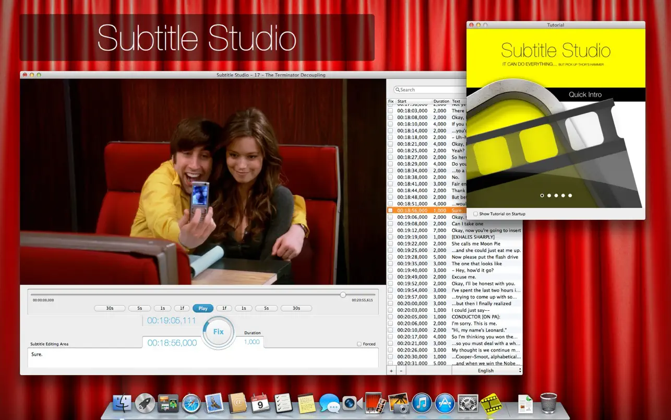Viewport: 671px width, 420px height.
Task: Advance one frame with 1f right of Play
Action: click(x=224, y=308)
